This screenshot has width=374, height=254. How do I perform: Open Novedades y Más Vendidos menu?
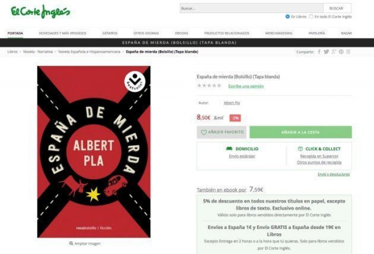coord(63,33)
